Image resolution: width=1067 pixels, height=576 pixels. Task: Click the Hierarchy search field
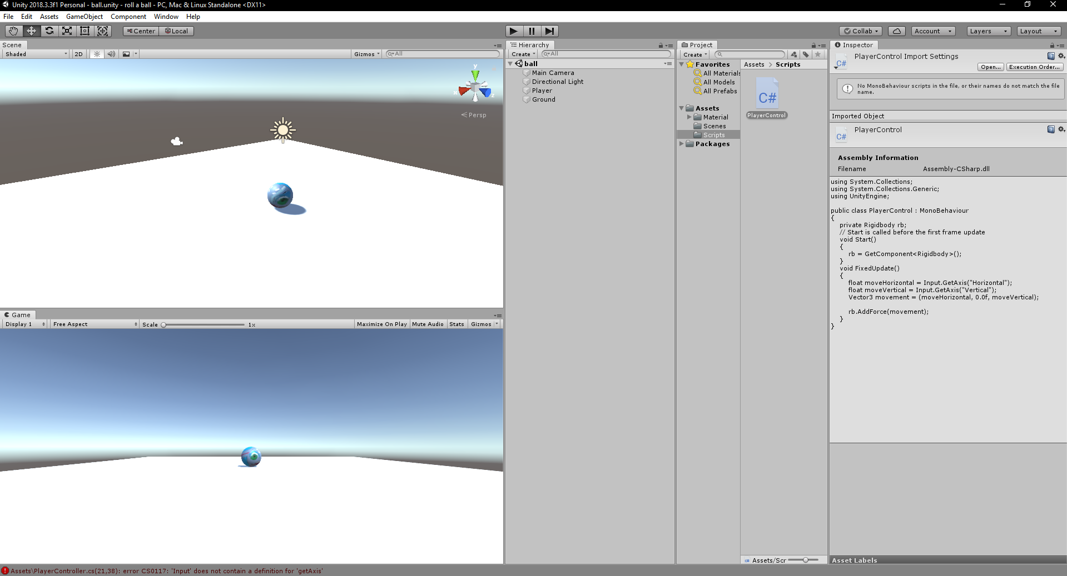(x=606, y=54)
